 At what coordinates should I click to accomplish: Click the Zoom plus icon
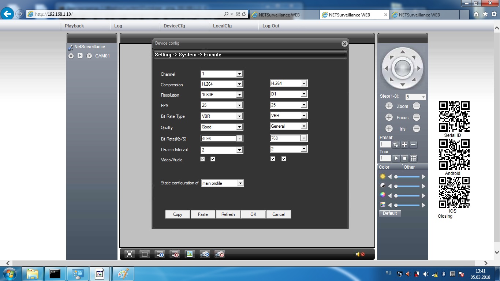click(x=389, y=106)
